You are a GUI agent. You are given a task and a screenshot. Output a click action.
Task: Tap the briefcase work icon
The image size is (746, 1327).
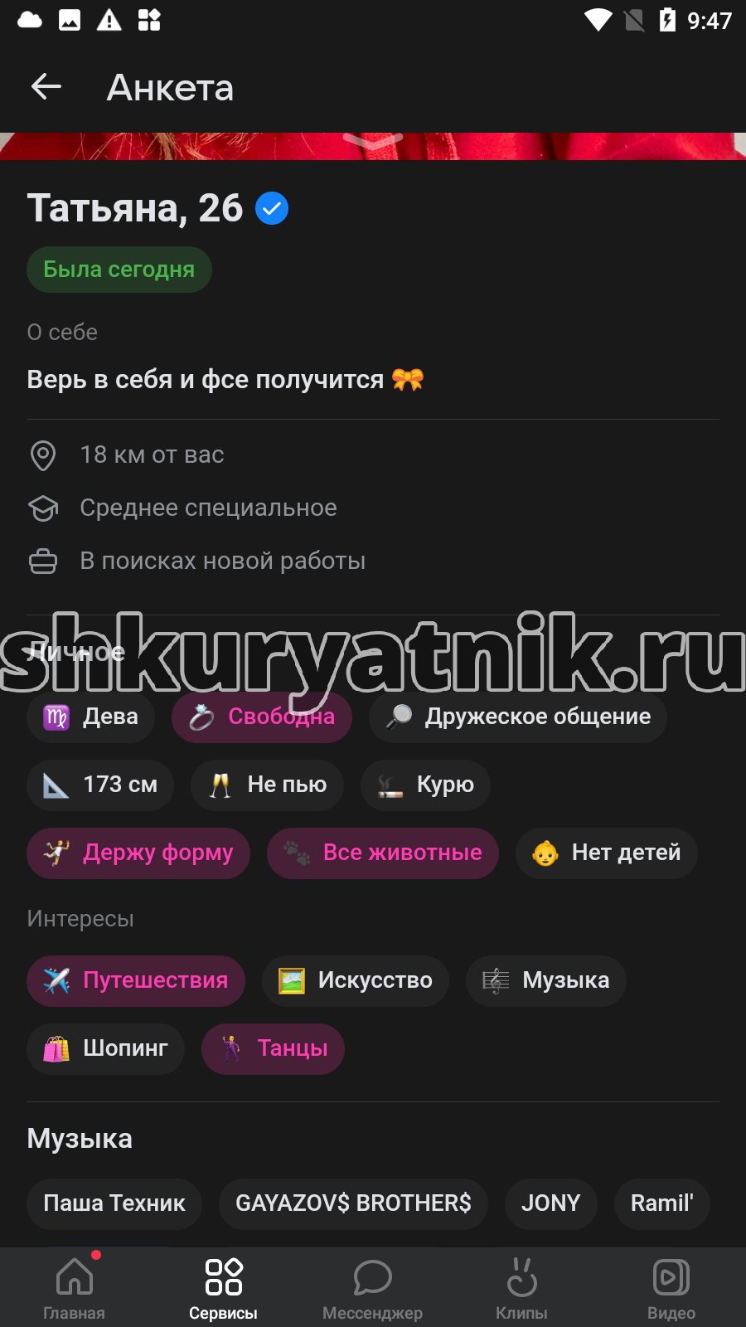tap(43, 561)
